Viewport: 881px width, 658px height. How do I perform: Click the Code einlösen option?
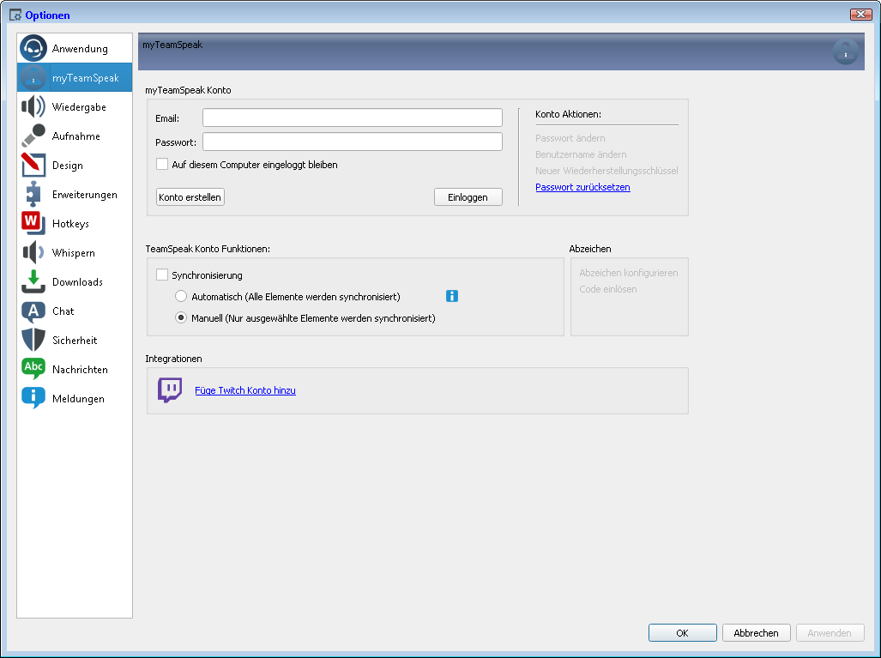[608, 289]
